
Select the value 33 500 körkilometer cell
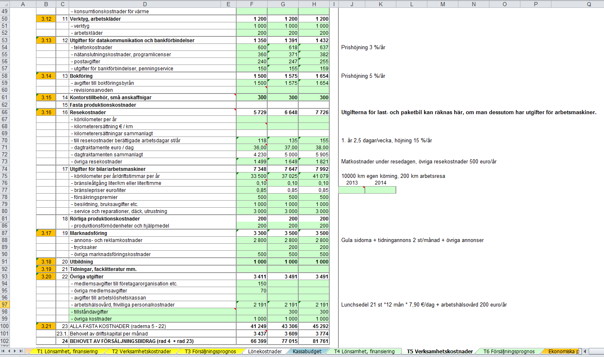[252, 176]
